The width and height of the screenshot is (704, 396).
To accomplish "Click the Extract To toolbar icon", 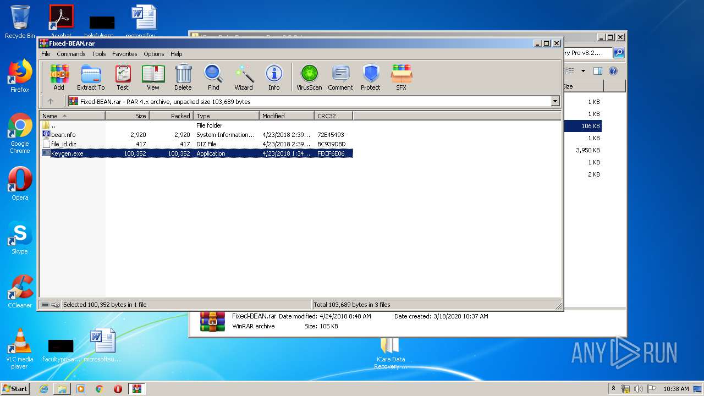I will click(91, 77).
